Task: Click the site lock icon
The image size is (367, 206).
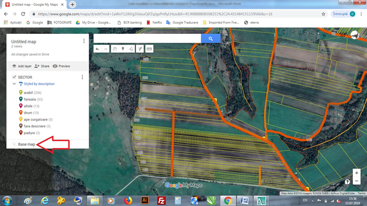Action: (33, 14)
